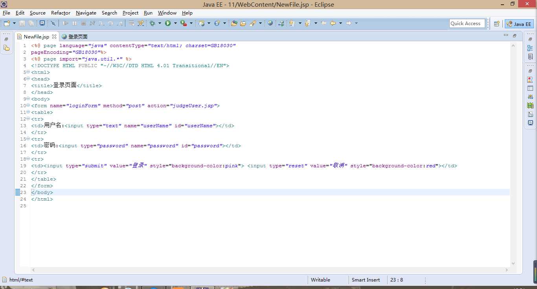Open the Next Annotation dropdown arrow

pos(300,24)
